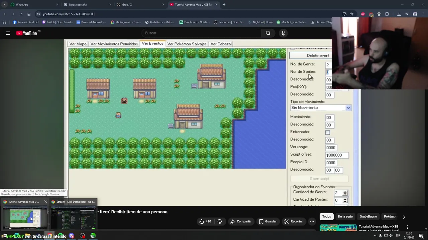The width and height of the screenshot is (428, 240).
Task: Open the Chrome profile avatar
Action: 415,14
